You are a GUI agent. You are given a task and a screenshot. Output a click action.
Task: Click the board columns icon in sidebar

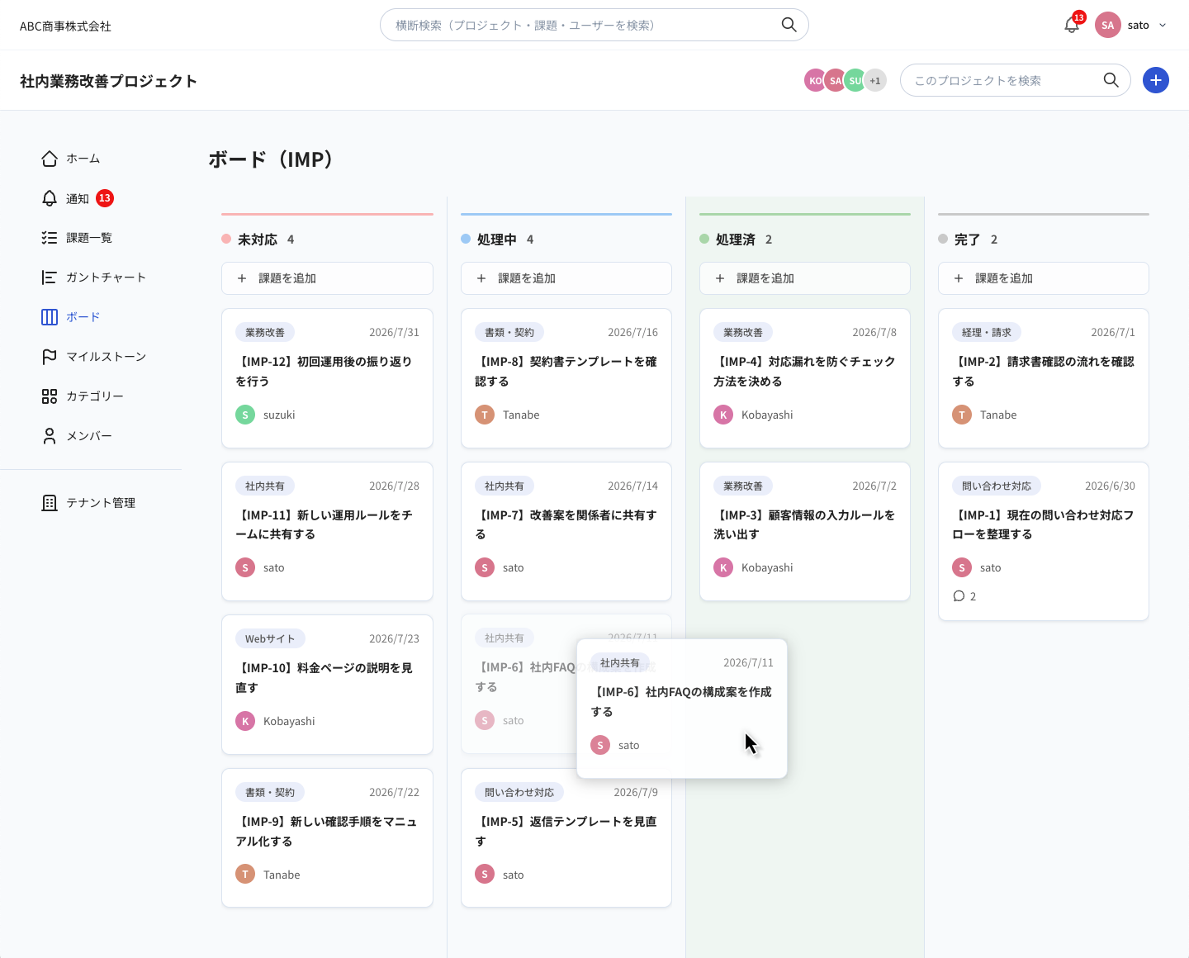pos(50,317)
